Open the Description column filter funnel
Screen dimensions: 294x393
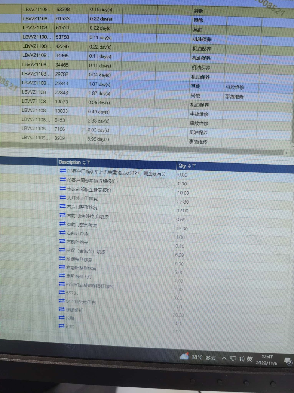pyautogui.click(x=89, y=162)
